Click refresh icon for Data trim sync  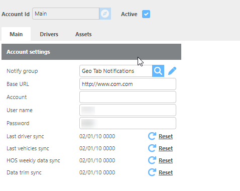[x=152, y=172]
